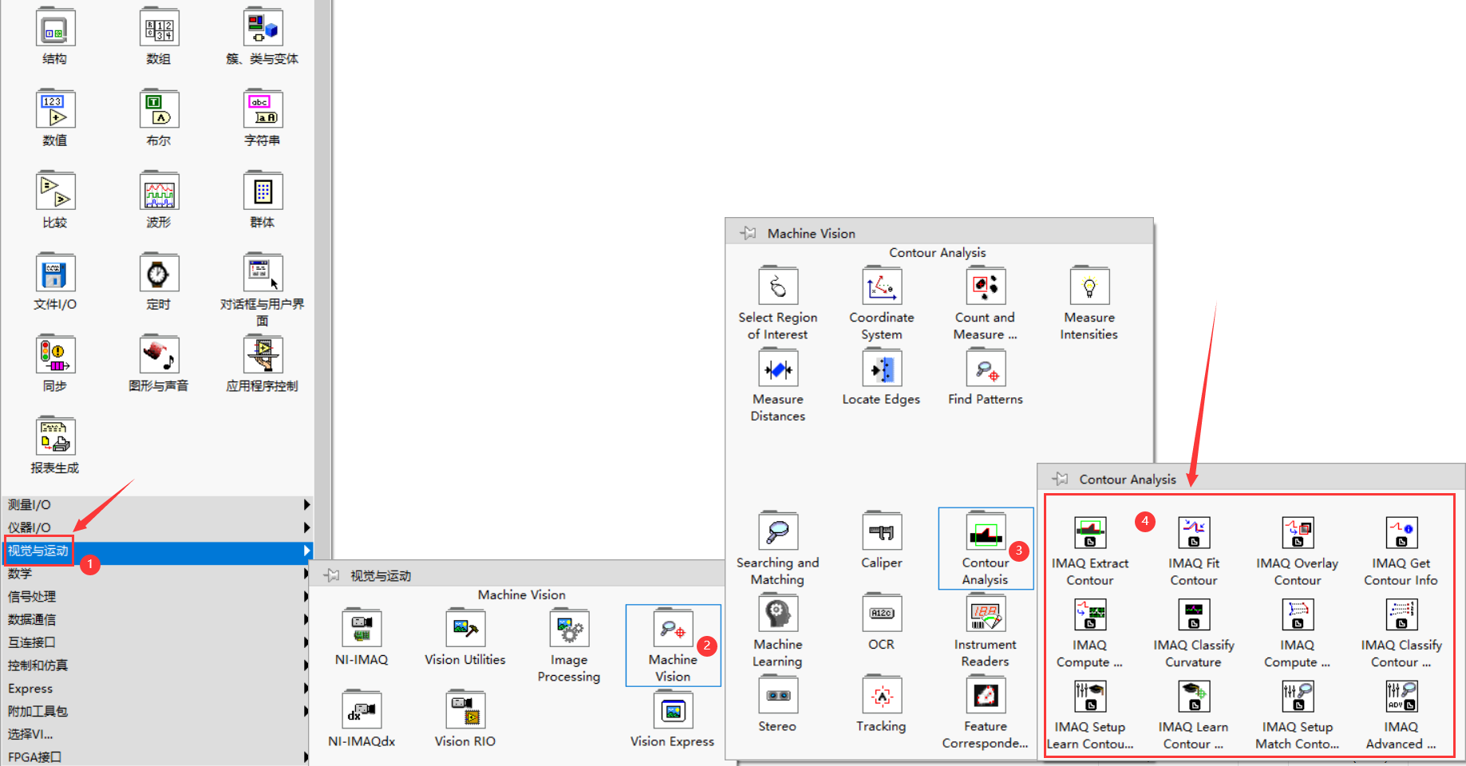
Task: Open the 字符串 (String) palette icon
Action: [x=263, y=110]
